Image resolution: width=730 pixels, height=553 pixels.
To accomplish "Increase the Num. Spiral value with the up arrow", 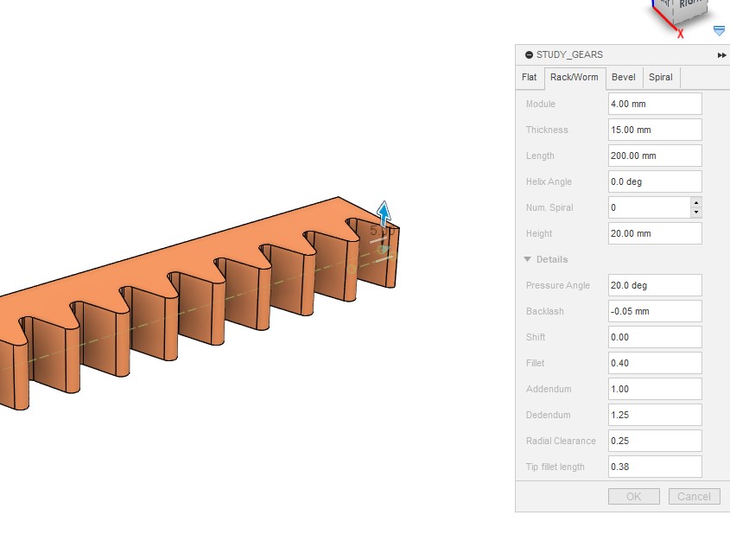I will (x=696, y=202).
